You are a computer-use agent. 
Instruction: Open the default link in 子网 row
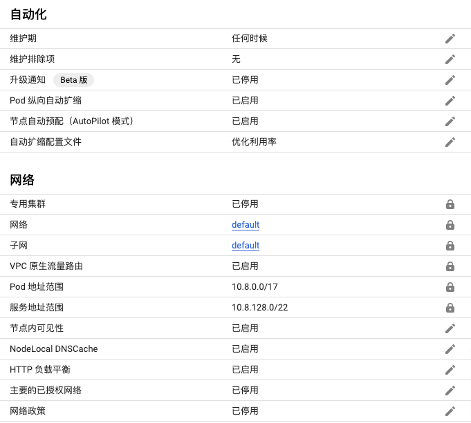tap(246, 246)
